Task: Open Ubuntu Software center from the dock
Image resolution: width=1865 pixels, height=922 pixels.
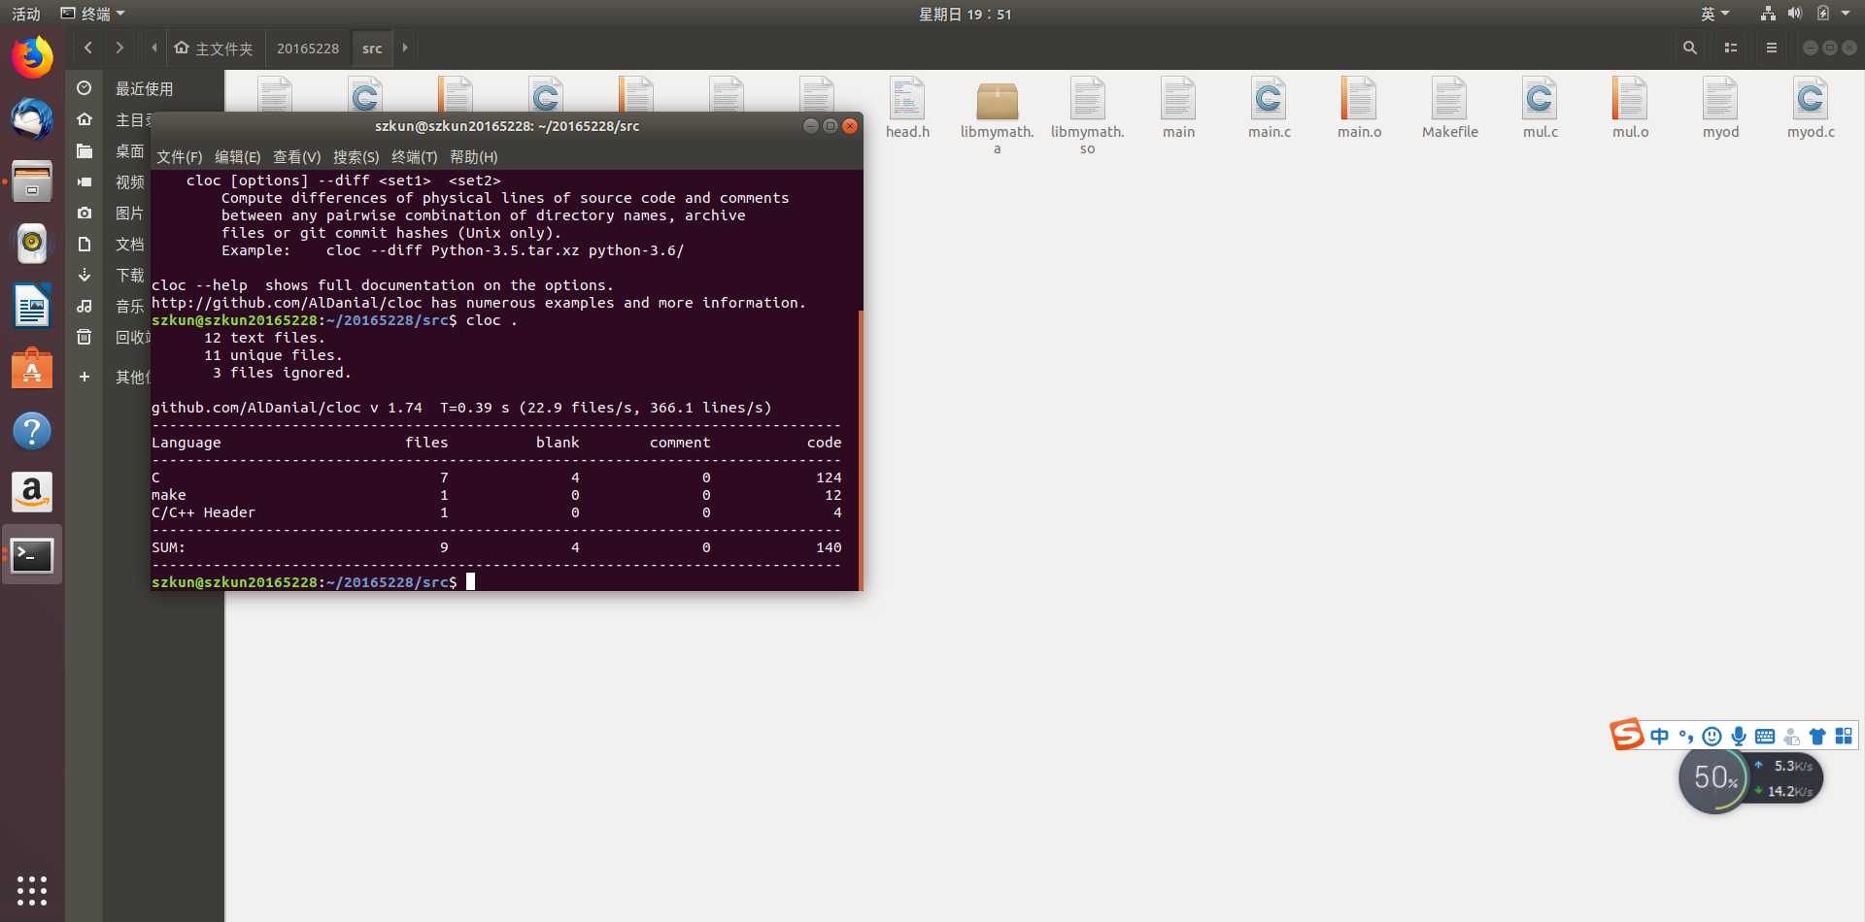Action: click(x=32, y=369)
